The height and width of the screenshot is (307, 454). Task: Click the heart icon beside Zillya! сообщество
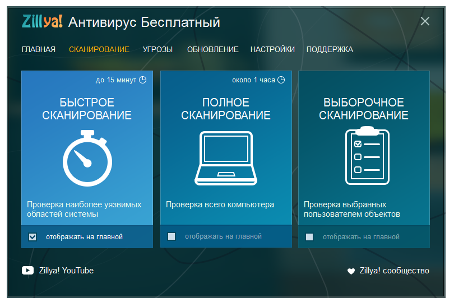[351, 271]
